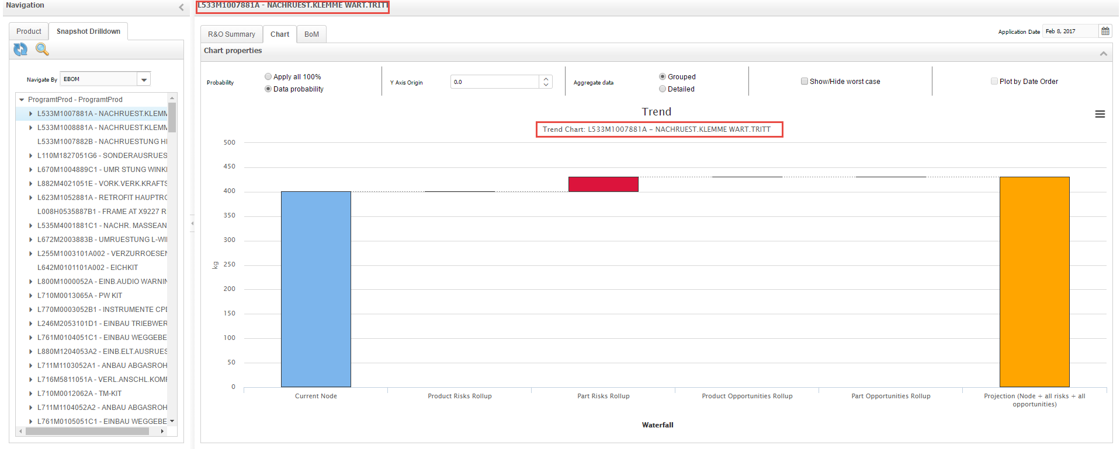Collapse the ProgramtProd root tree node
The image size is (1120, 449).
pyautogui.click(x=22, y=100)
